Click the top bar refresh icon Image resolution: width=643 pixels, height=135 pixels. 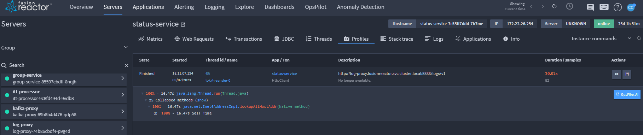click(x=554, y=6)
